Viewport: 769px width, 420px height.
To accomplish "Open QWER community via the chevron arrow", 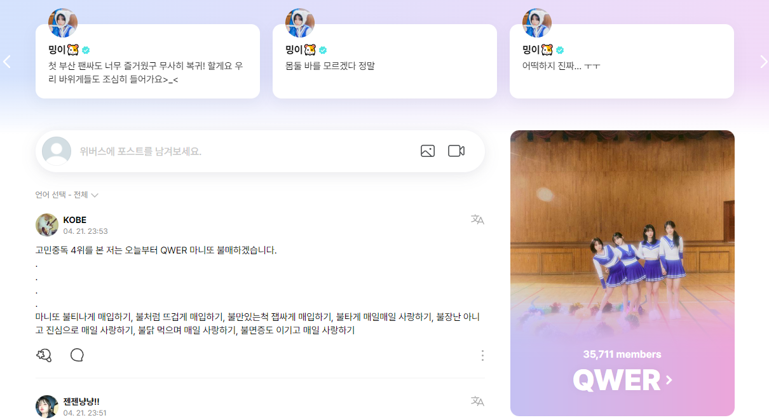I will point(669,380).
